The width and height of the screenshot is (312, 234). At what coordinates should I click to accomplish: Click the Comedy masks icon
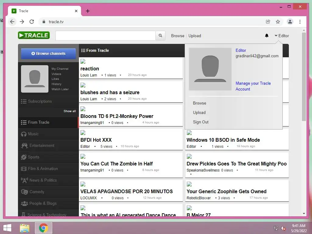point(24,192)
